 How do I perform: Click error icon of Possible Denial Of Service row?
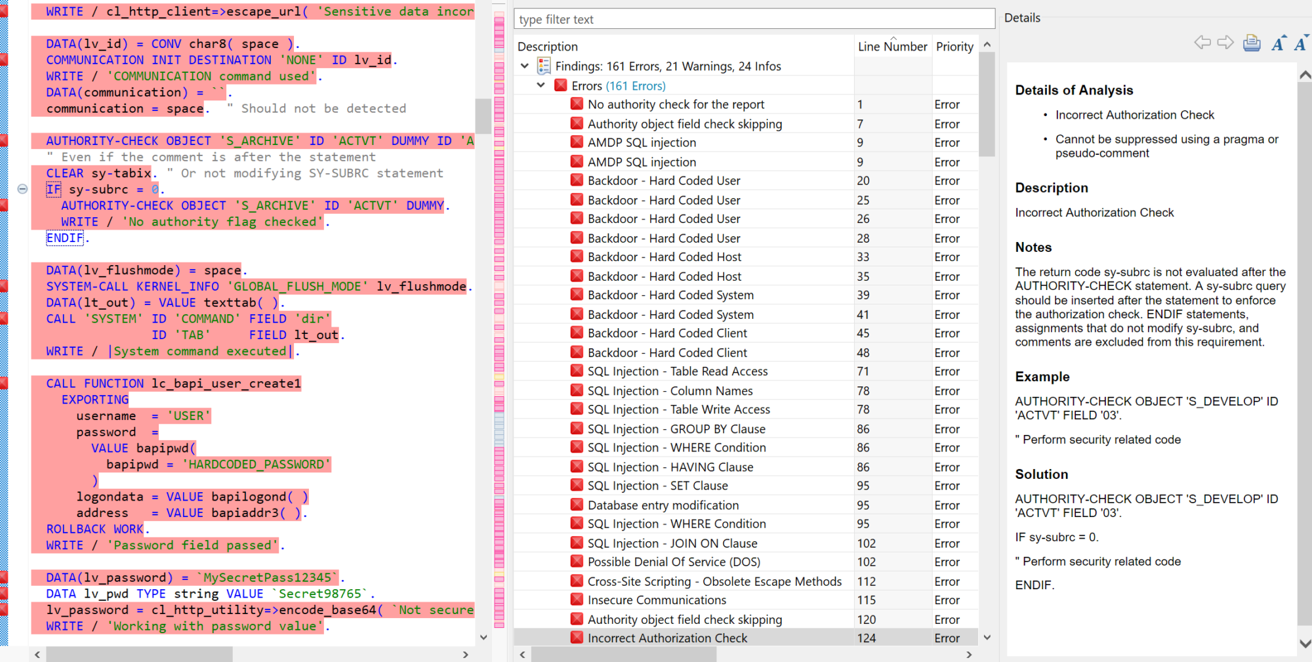click(577, 562)
